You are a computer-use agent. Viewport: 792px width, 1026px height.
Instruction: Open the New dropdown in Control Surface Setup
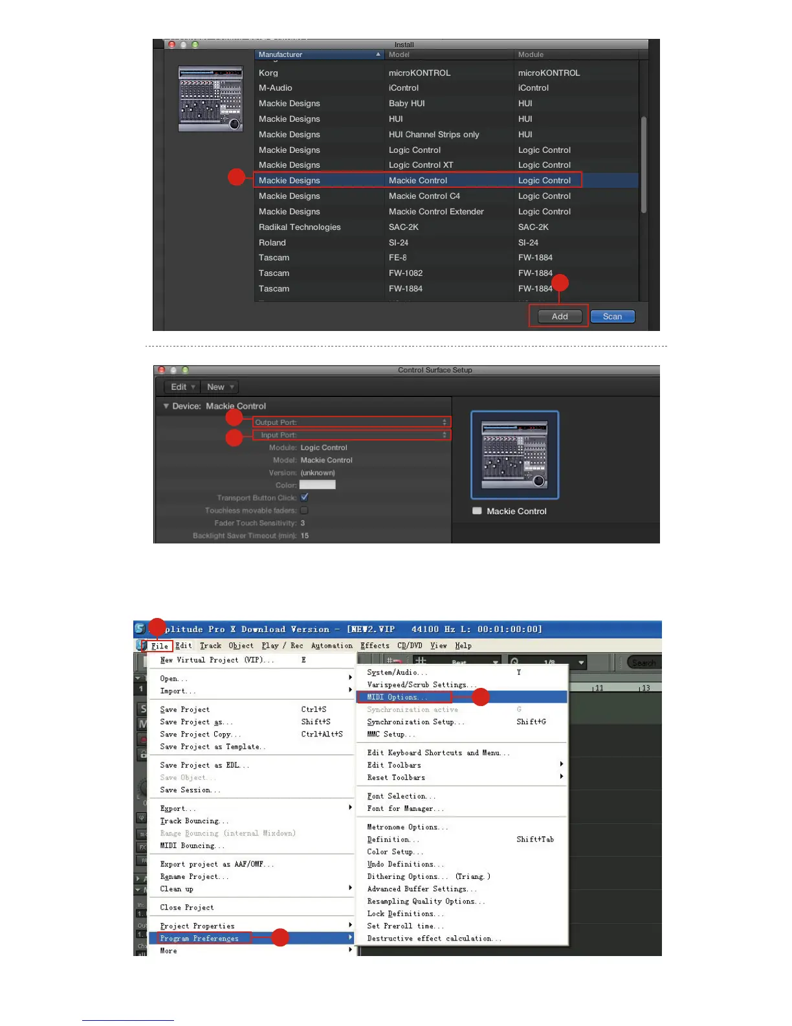[219, 387]
